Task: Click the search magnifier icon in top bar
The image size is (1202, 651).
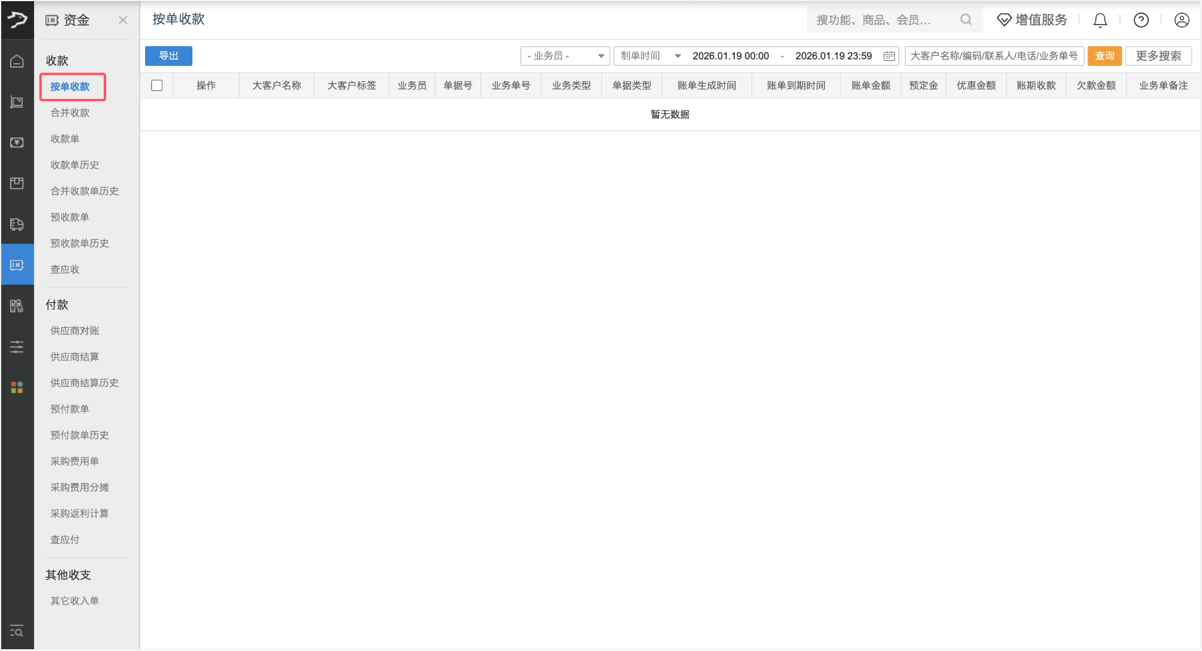Action: pyautogui.click(x=966, y=20)
